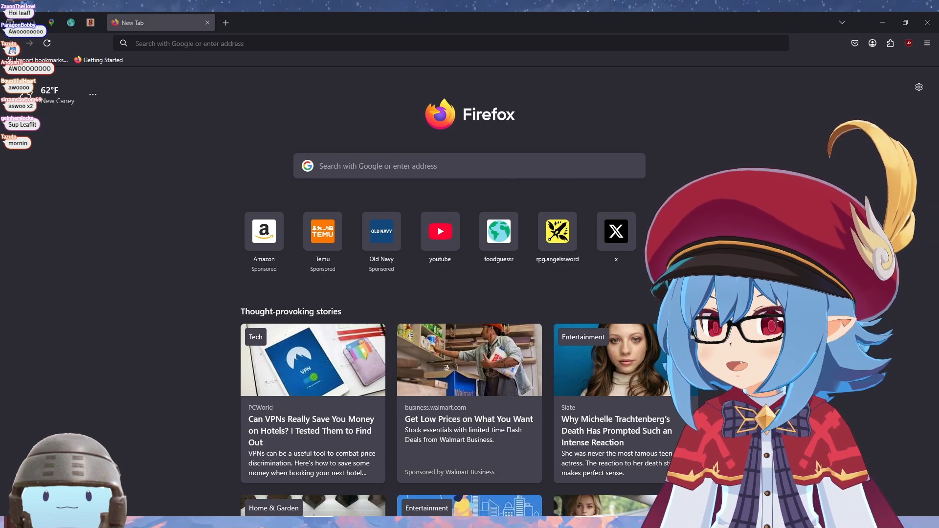
Task: Open the pinned Google Maps tab
Action: point(51,22)
